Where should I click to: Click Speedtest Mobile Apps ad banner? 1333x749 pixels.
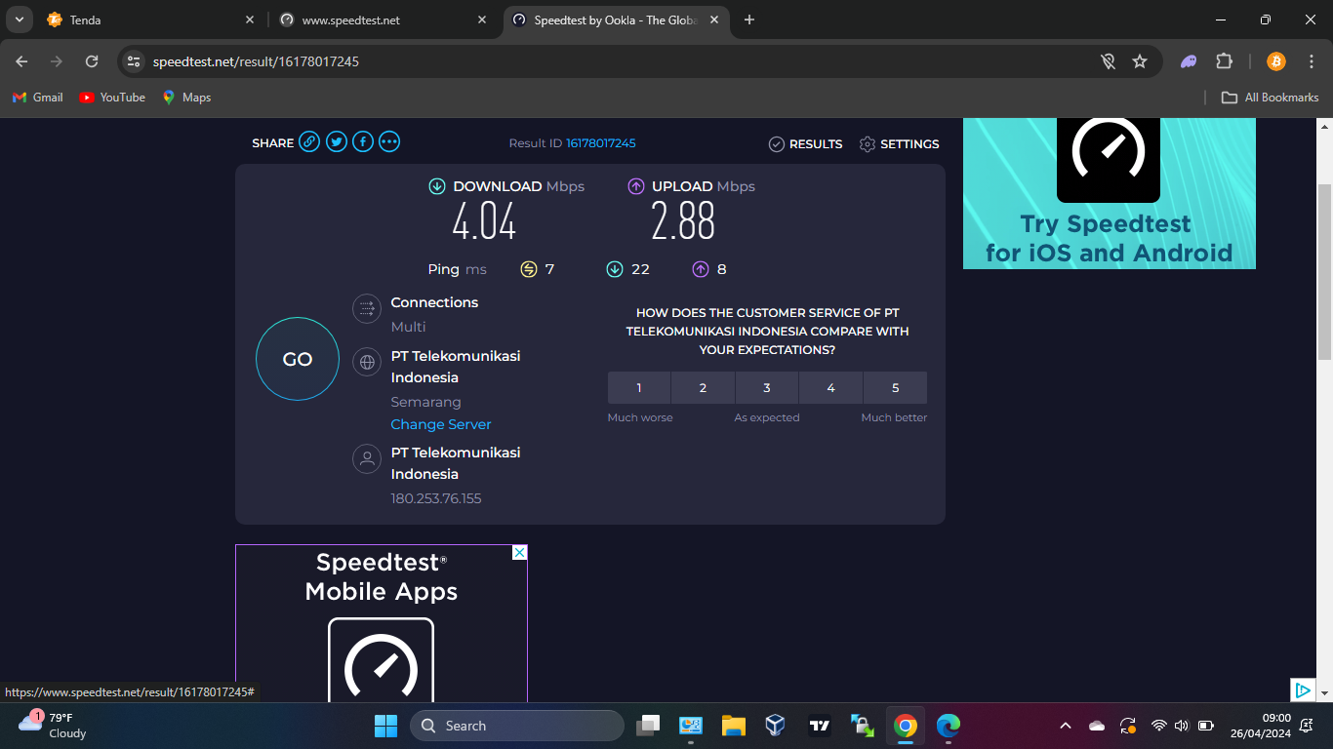(x=382, y=623)
